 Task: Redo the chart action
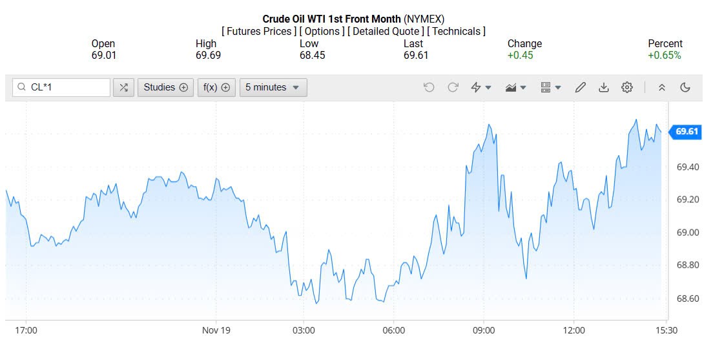(453, 87)
